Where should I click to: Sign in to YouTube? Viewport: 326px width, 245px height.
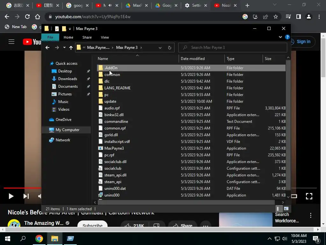[x=303, y=42]
